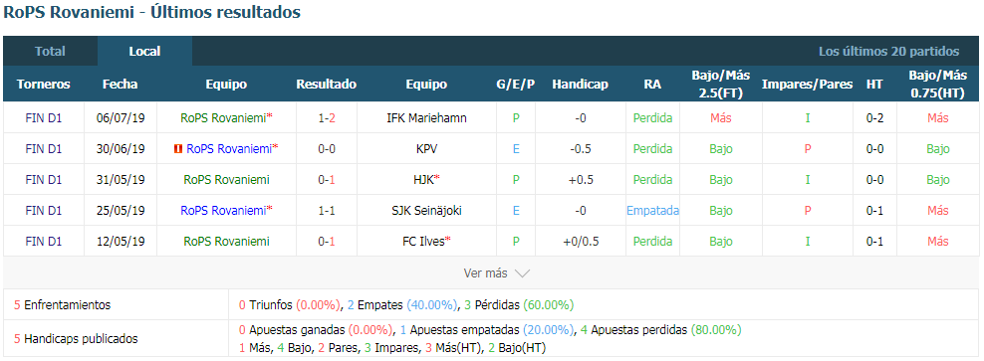Click the Impares/Pares column header
This screenshot has height=361, width=984.
tap(807, 84)
